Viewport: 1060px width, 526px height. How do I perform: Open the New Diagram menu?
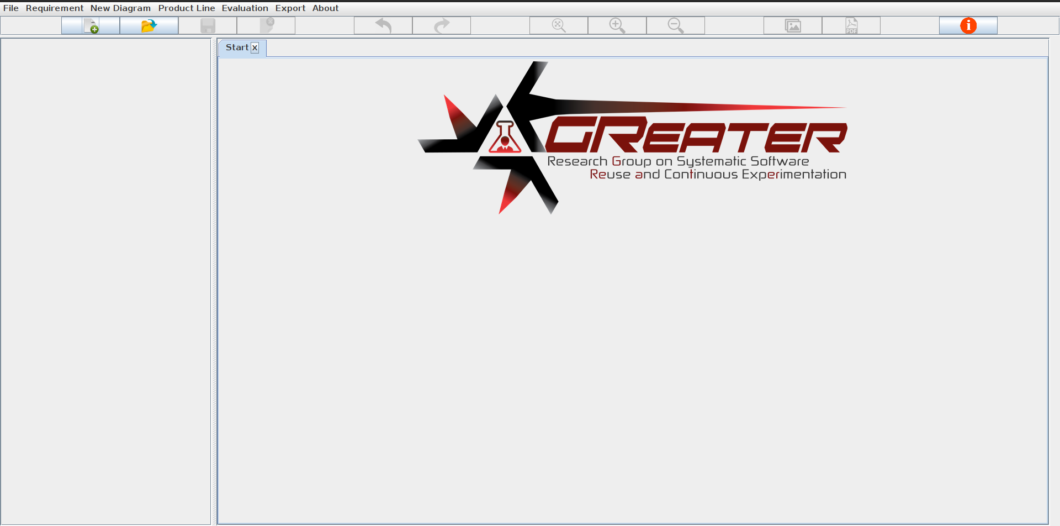(120, 8)
